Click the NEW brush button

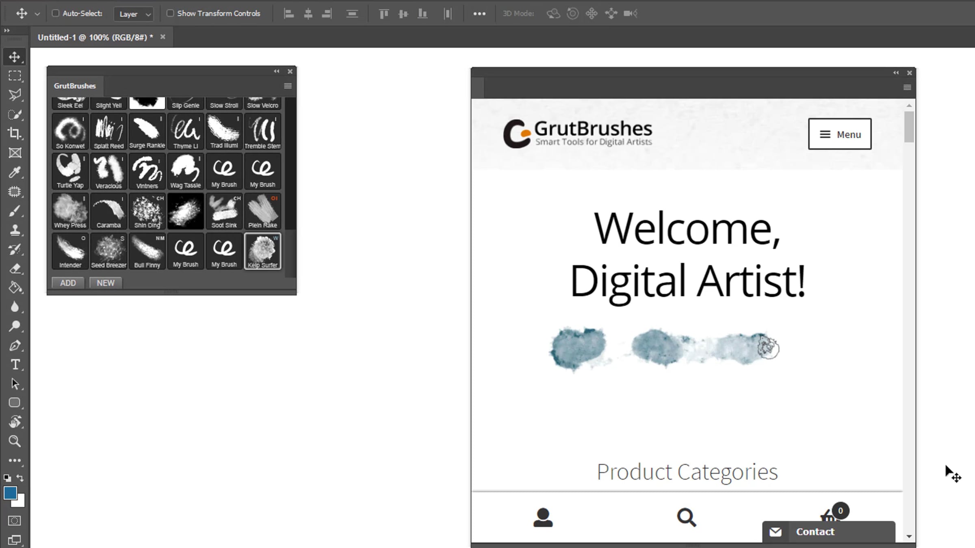pyautogui.click(x=106, y=283)
